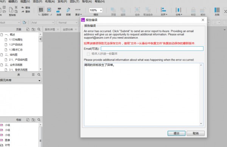The height and width of the screenshot is (147, 227).
Task: Click the 提交 submit button
Action: pos(176,133)
